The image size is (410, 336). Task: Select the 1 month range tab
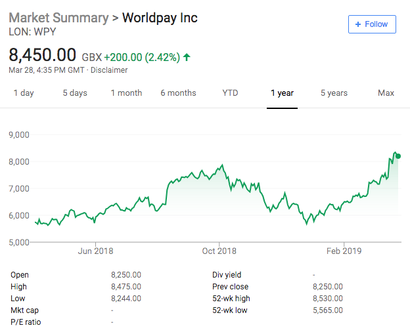(126, 93)
